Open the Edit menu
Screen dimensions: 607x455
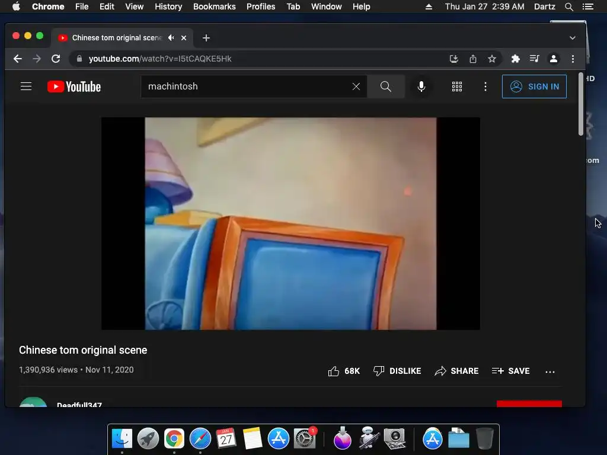[x=107, y=7]
